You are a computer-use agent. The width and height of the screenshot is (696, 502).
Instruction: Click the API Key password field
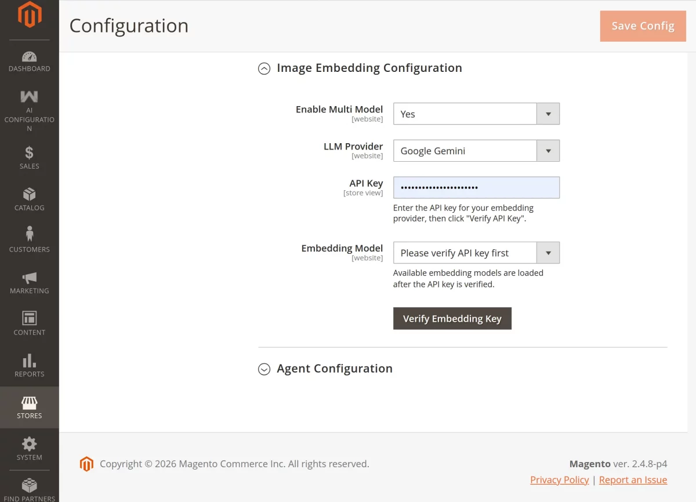[476, 188]
